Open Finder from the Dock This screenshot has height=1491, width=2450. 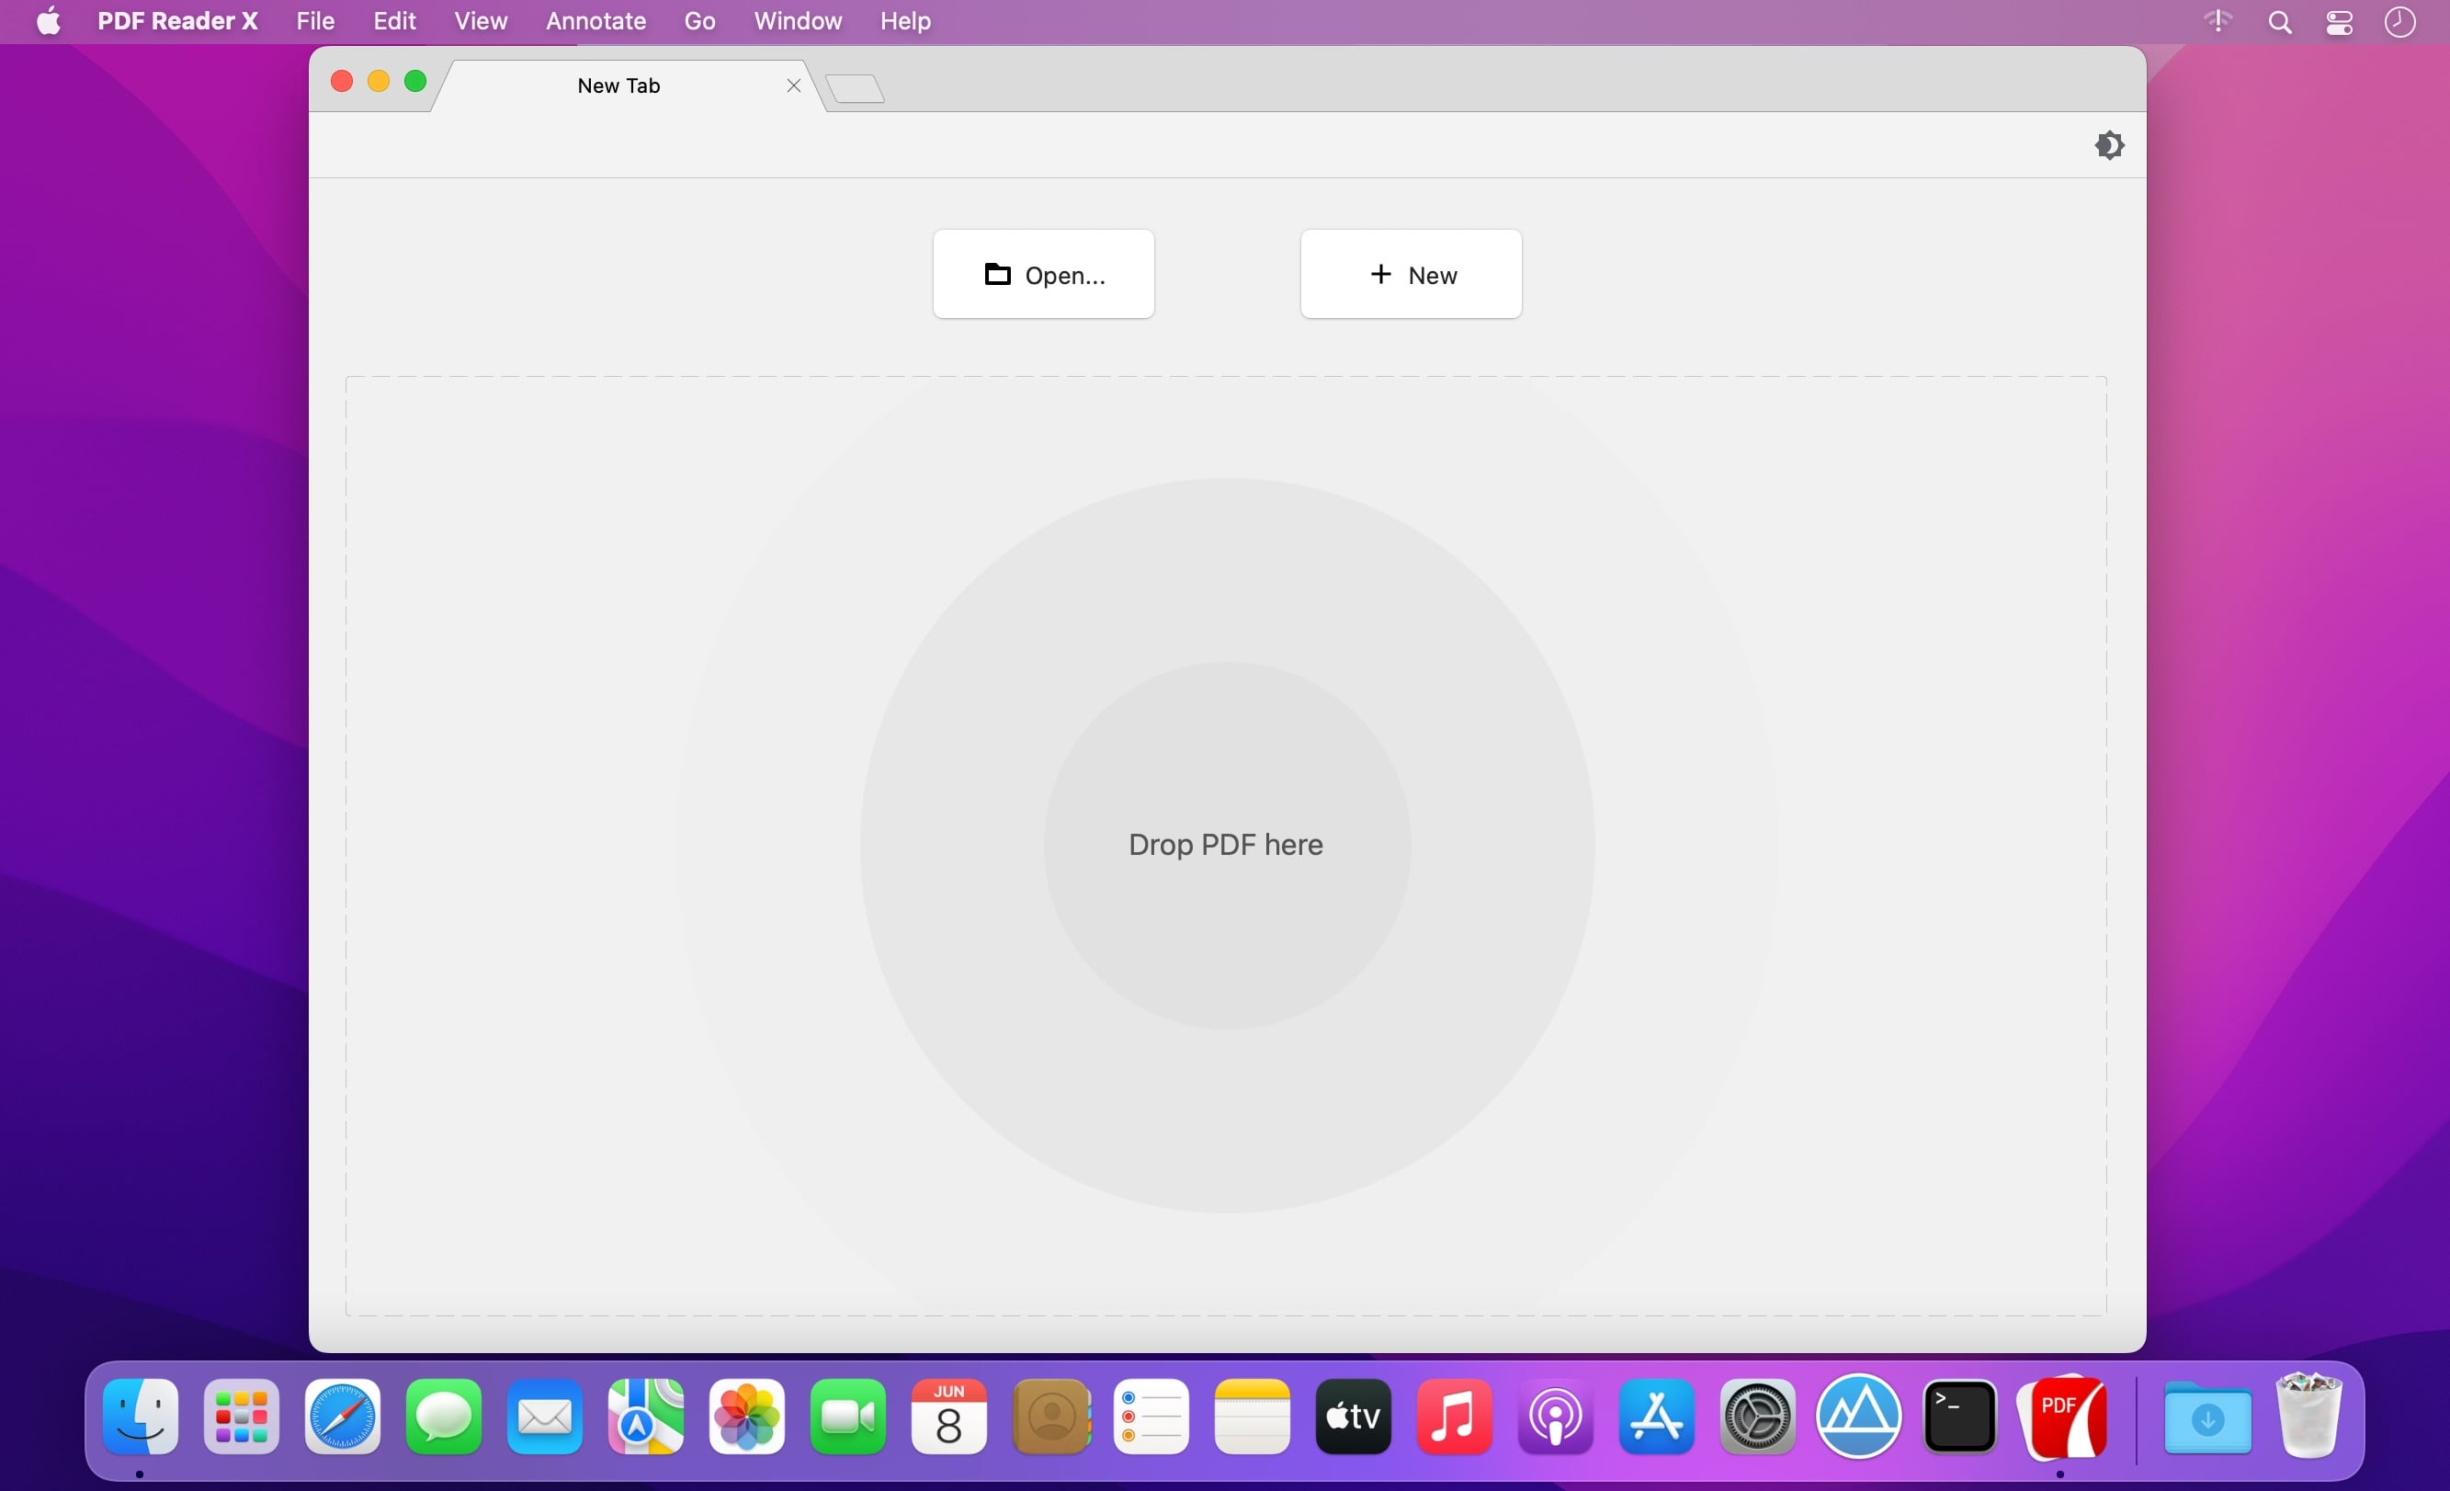(x=141, y=1417)
